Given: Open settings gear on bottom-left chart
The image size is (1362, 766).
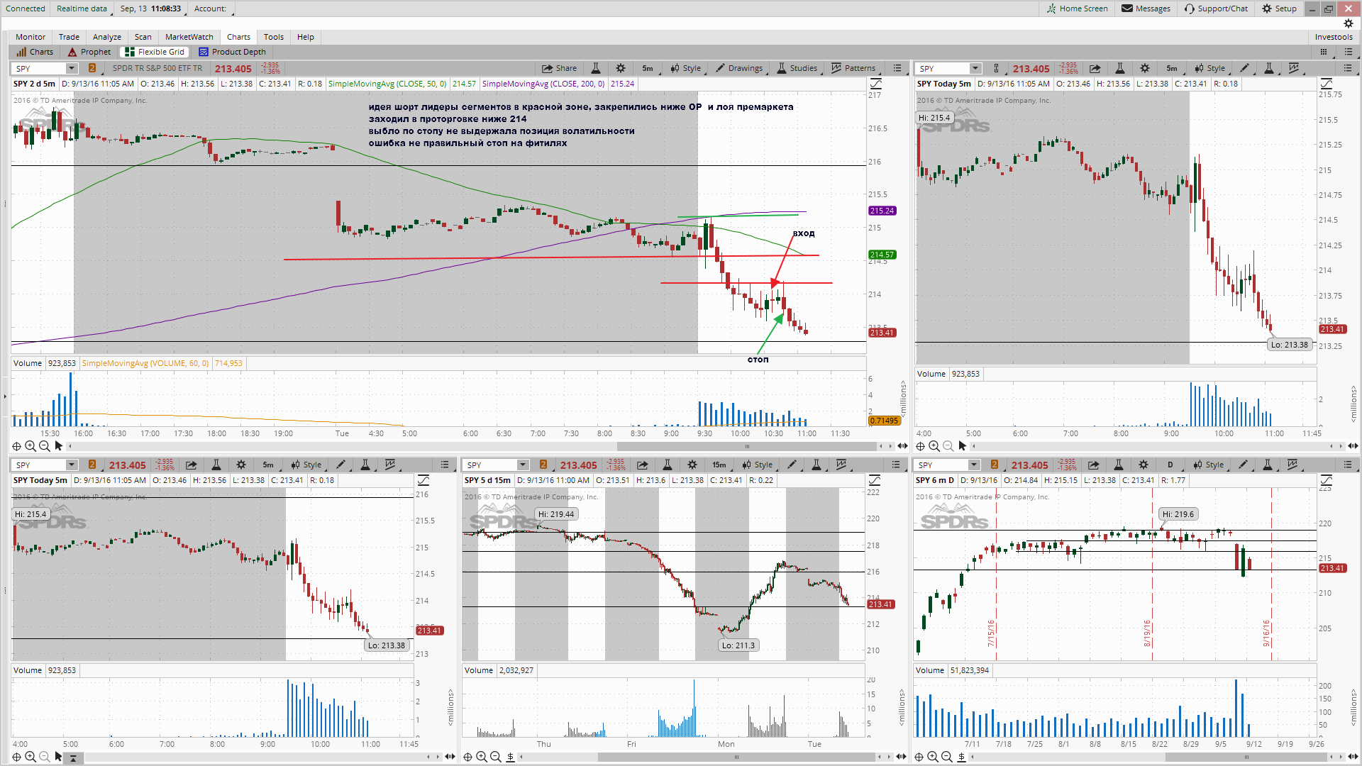Looking at the screenshot, I should tap(241, 465).
